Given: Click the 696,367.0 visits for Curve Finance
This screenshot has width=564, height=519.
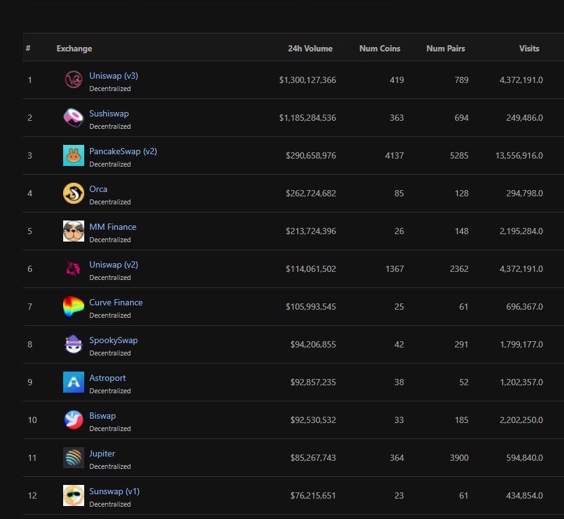Looking at the screenshot, I should 524,307.
